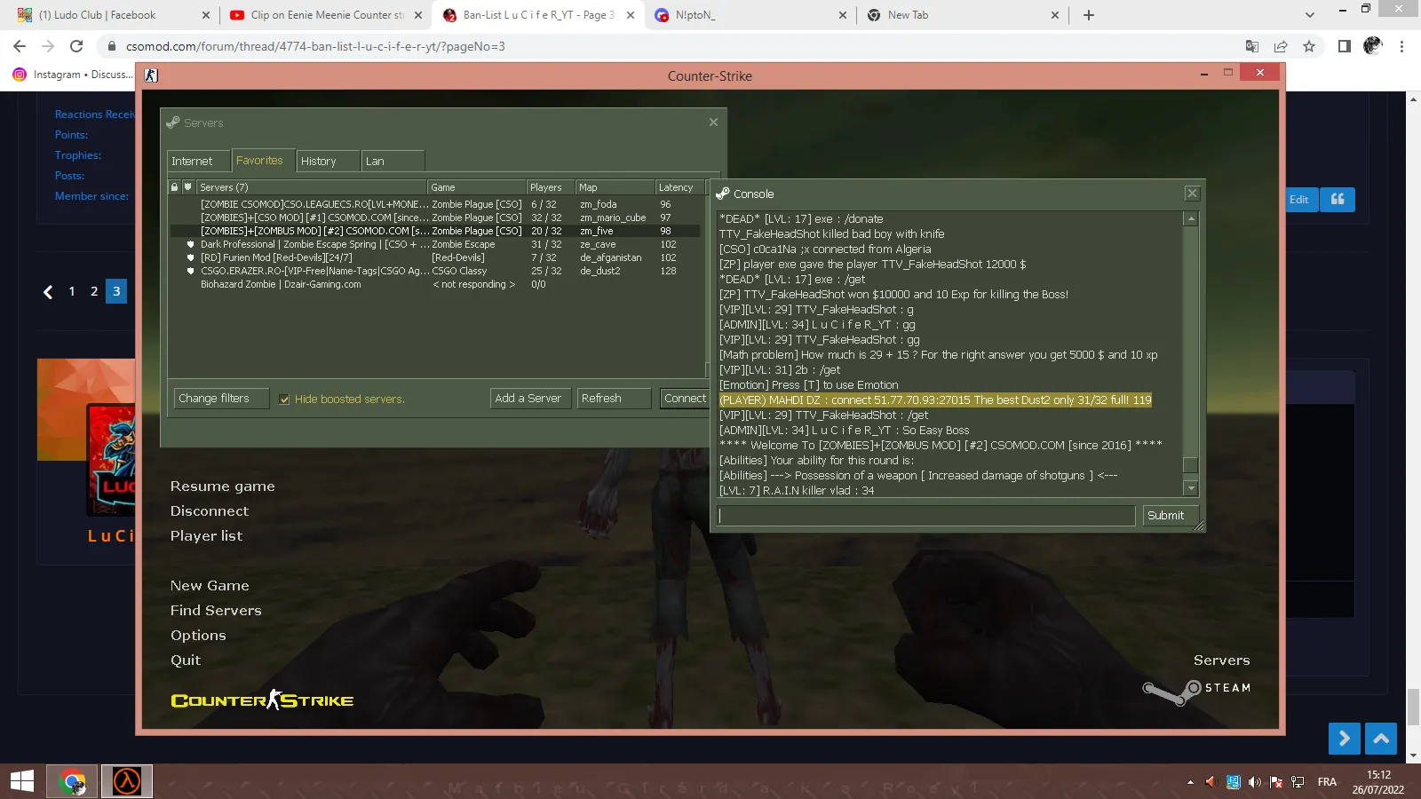Click the scroll-to-top arrow button
Screen dimensions: 1421x799
pos(1381,739)
